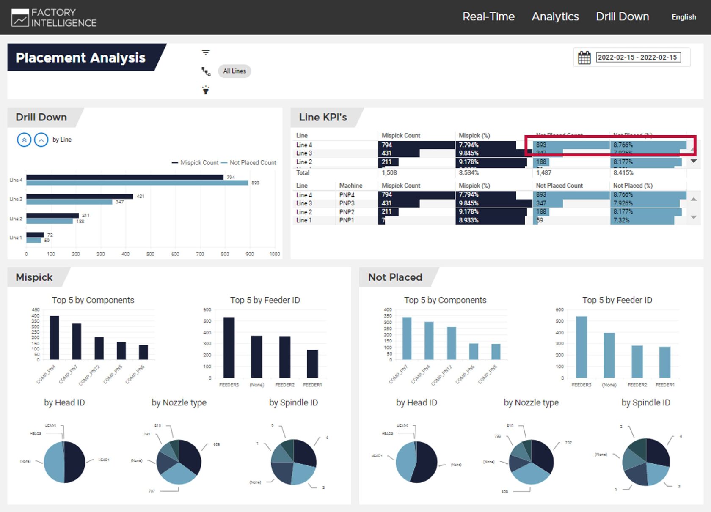The width and height of the screenshot is (711, 512).
Task: Drill up to top level double-chevron button
Action: (24, 140)
